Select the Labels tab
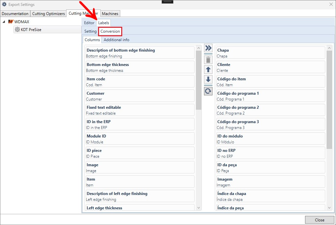 pyautogui.click(x=104, y=23)
